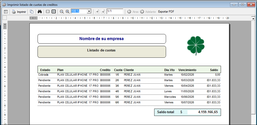Viewport: 257px width, 125px height.
Task: Click the zoom in magnifier
Action: pyautogui.click(x=68, y=12)
